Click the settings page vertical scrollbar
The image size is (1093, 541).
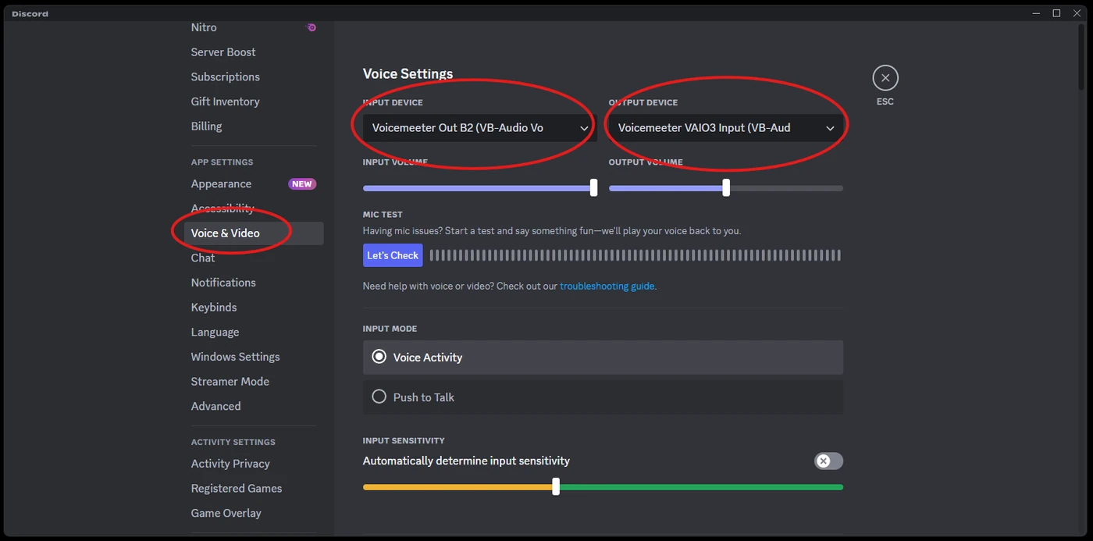click(1082, 58)
